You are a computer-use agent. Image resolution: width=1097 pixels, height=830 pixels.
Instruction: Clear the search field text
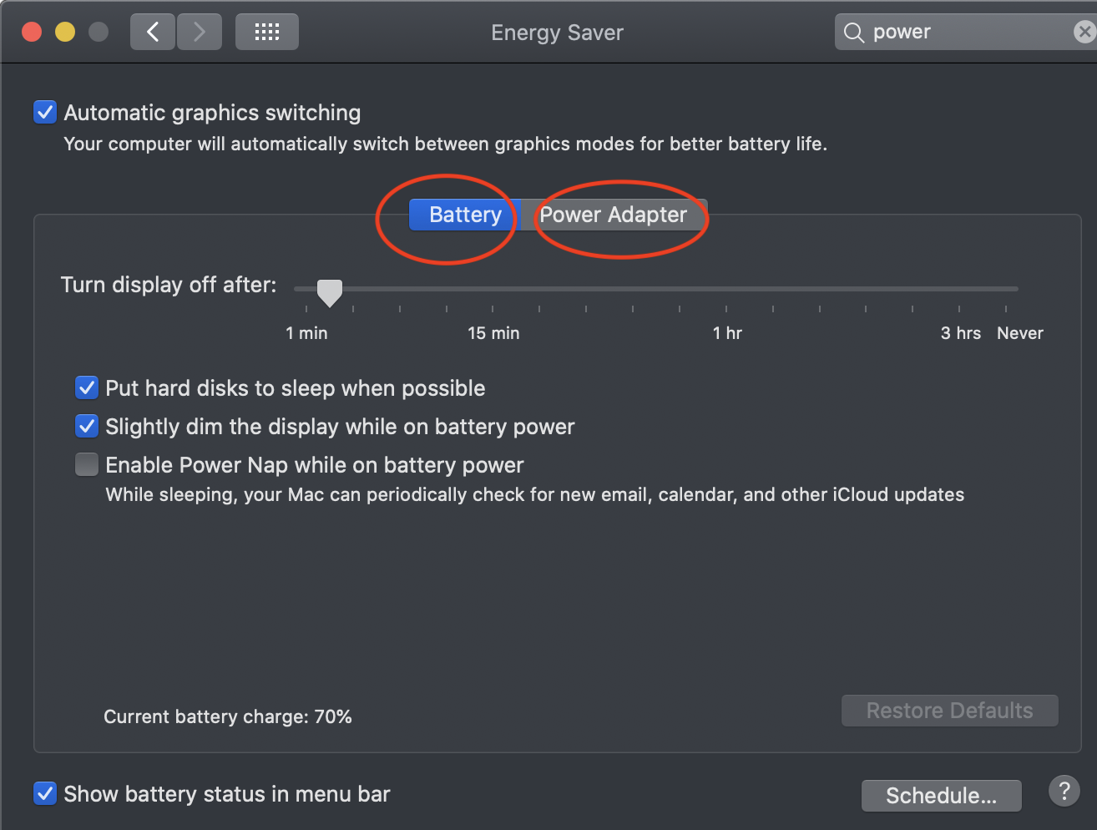[x=1084, y=33]
